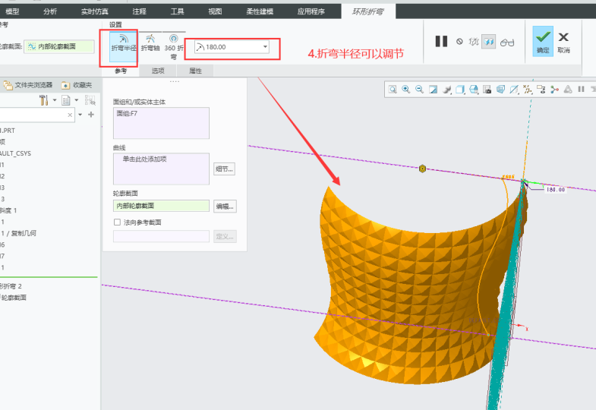596x410 pixels.
Task: Open the bend radius 180.00 dropdown
Action: (265, 47)
